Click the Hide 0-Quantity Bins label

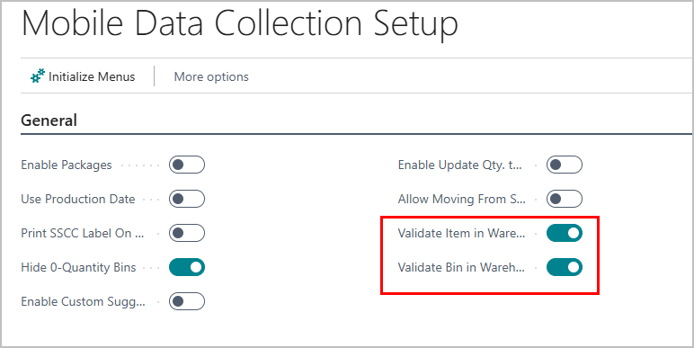pyautogui.click(x=78, y=267)
